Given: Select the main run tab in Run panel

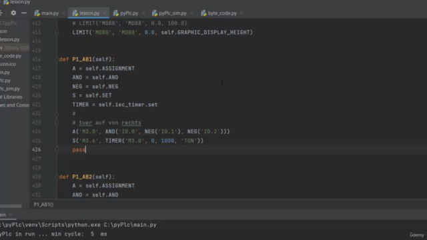Looking at the screenshot, I should (3, 215).
